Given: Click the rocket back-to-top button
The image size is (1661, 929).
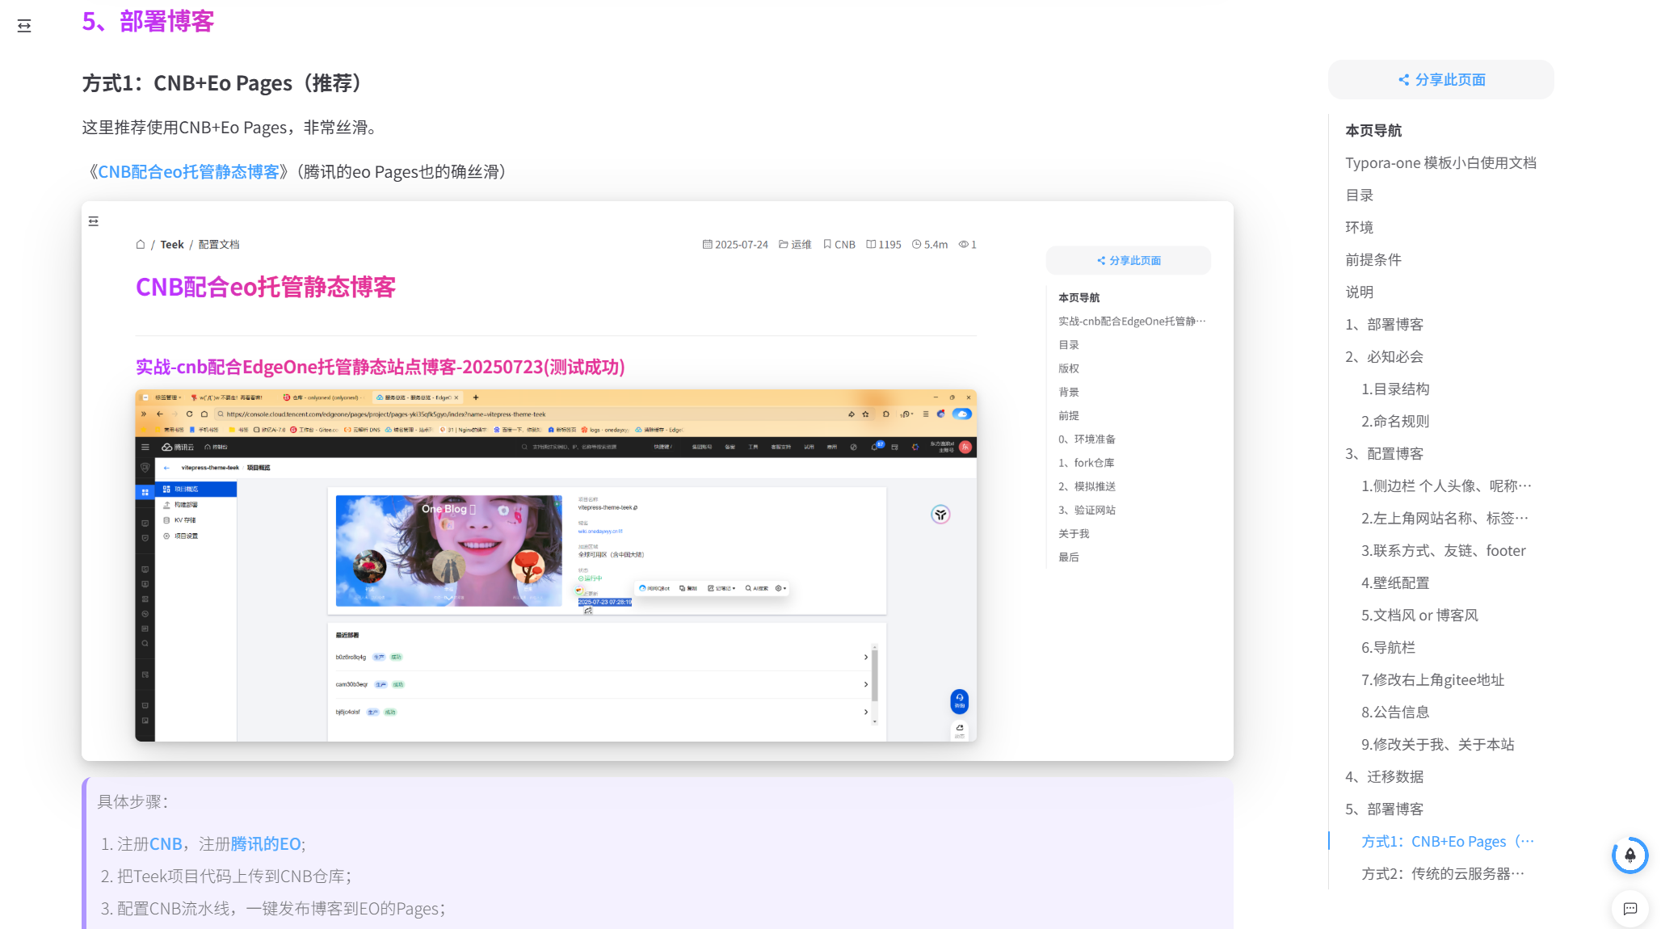Looking at the screenshot, I should (1629, 855).
